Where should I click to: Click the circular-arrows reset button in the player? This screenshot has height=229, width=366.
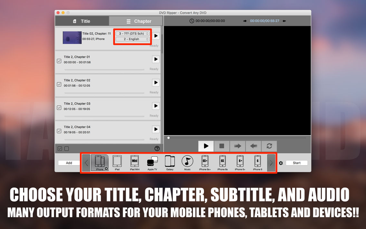coord(269,146)
